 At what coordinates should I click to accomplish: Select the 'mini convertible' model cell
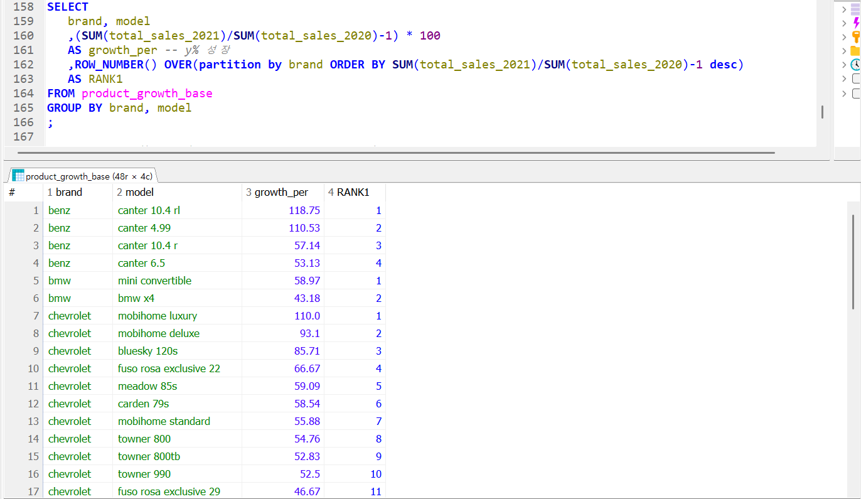click(x=177, y=281)
